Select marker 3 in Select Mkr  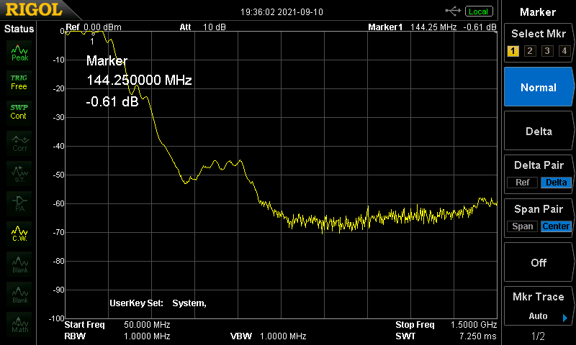click(x=547, y=51)
